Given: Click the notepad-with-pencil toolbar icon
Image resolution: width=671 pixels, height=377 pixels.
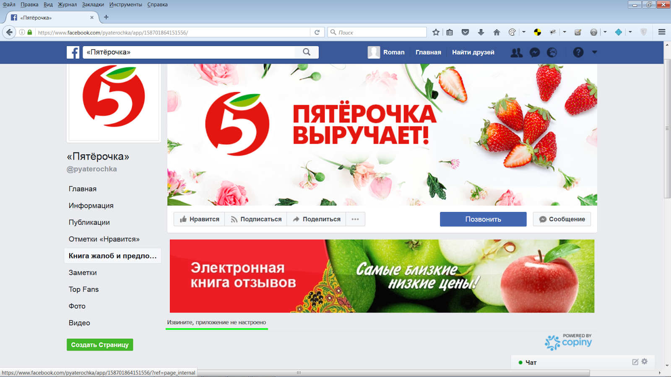Looking at the screenshot, I should coord(578,32).
